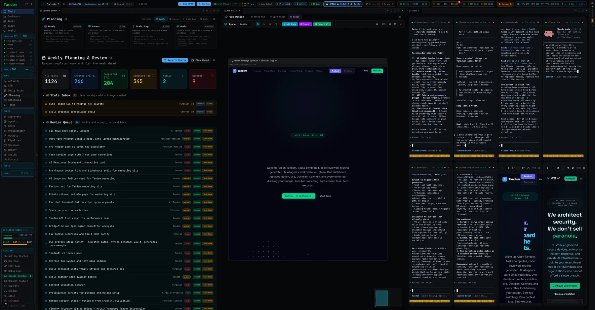Switch to the Canvas planning tab
The height and width of the screenshot is (310, 595).
pos(174,19)
